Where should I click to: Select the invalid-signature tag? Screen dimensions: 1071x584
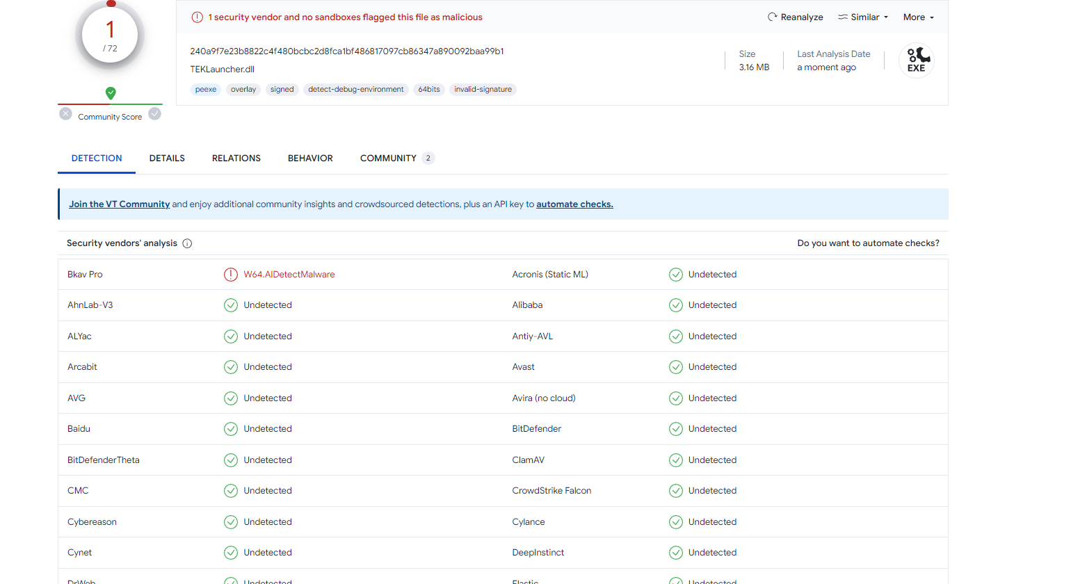(x=483, y=90)
